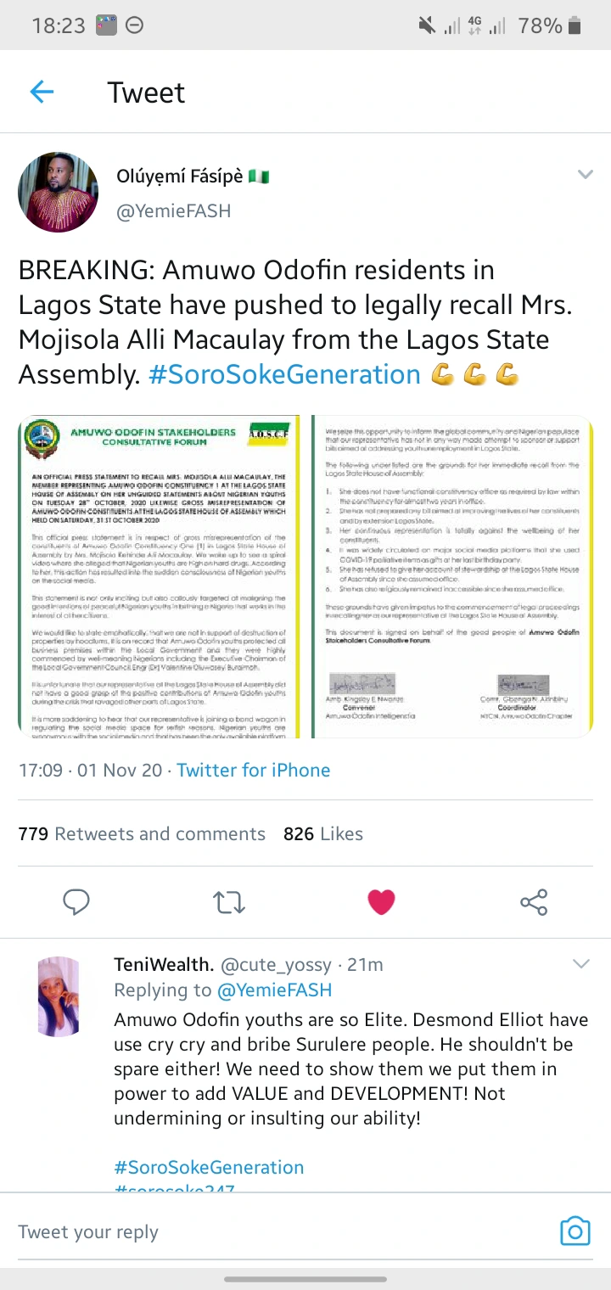Open #SoroSokeGeneration hashtag in TeniWealth's reply

coord(209,1167)
